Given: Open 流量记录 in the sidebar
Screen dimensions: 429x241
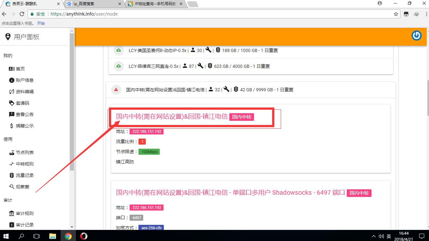Looking at the screenshot, I should (x=24, y=175).
